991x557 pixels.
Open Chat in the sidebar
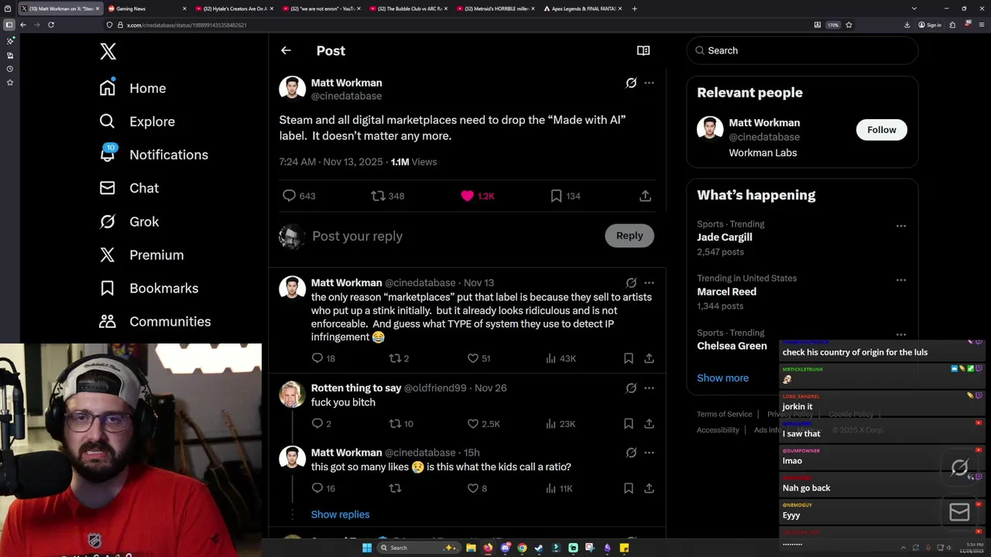click(x=129, y=188)
